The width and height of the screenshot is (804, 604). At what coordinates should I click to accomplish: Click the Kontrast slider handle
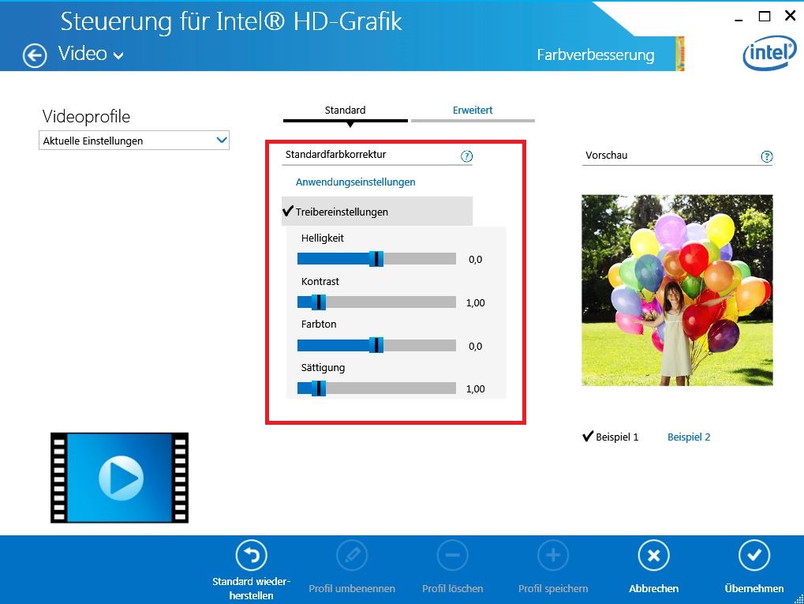(x=319, y=302)
